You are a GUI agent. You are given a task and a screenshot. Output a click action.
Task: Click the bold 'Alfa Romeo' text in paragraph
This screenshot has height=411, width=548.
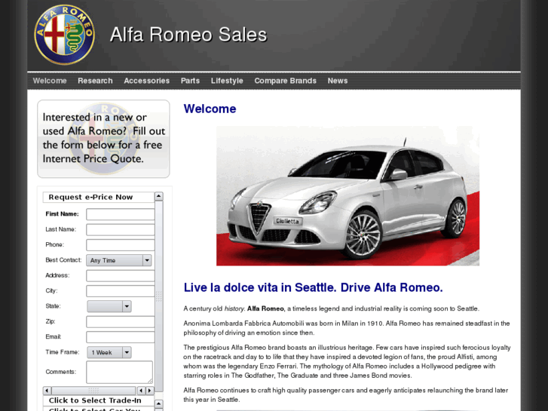tap(265, 308)
